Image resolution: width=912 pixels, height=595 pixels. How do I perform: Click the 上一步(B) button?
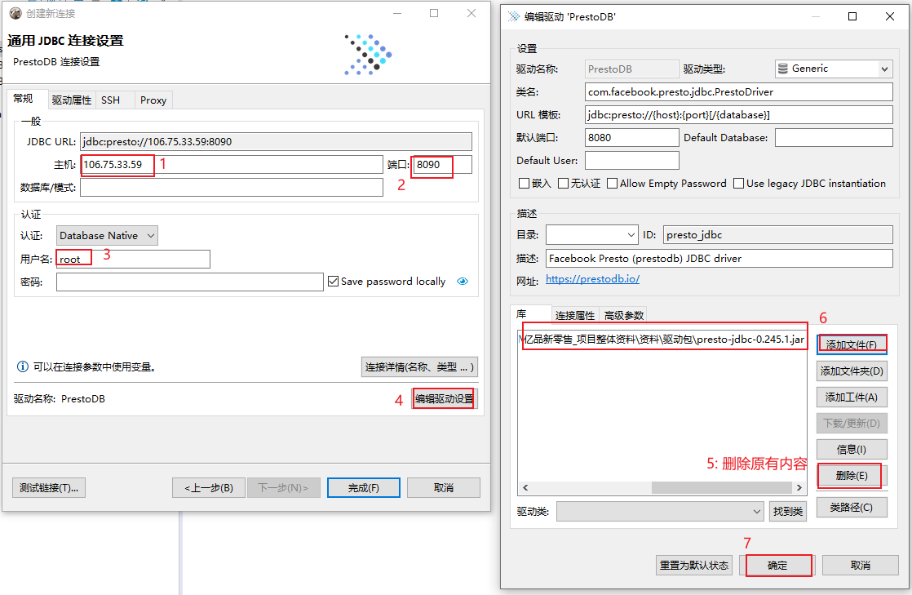(x=209, y=488)
